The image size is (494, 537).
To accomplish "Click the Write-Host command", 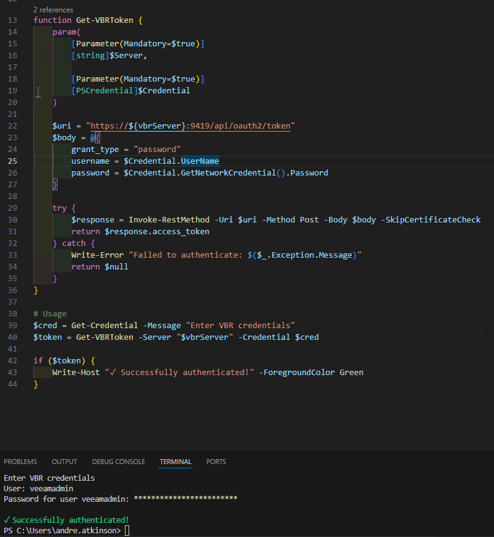I will click(75, 373).
